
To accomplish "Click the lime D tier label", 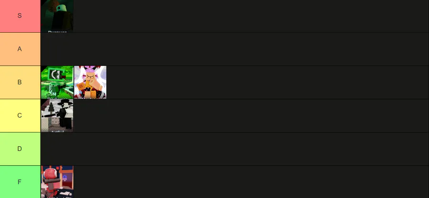I will click(20, 149).
